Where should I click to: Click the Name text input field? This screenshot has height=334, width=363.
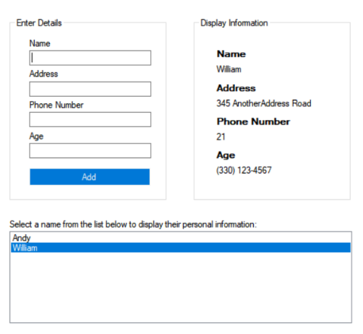point(90,58)
